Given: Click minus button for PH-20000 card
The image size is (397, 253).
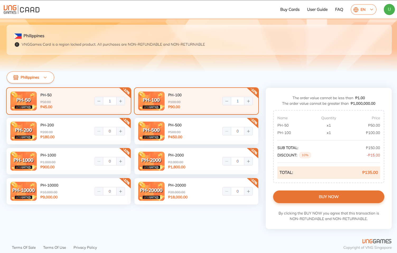Looking at the screenshot, I should 227,191.
